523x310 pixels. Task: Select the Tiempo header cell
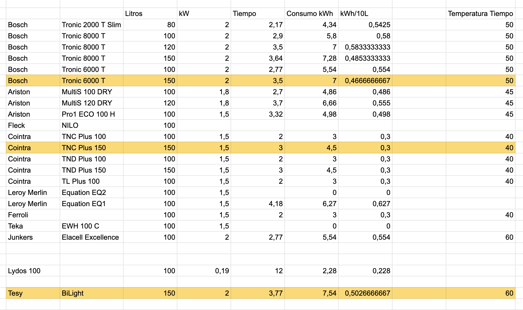click(258, 14)
